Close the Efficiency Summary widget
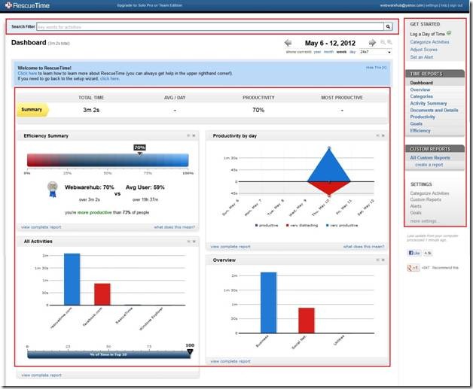The image size is (473, 389). 194,135
